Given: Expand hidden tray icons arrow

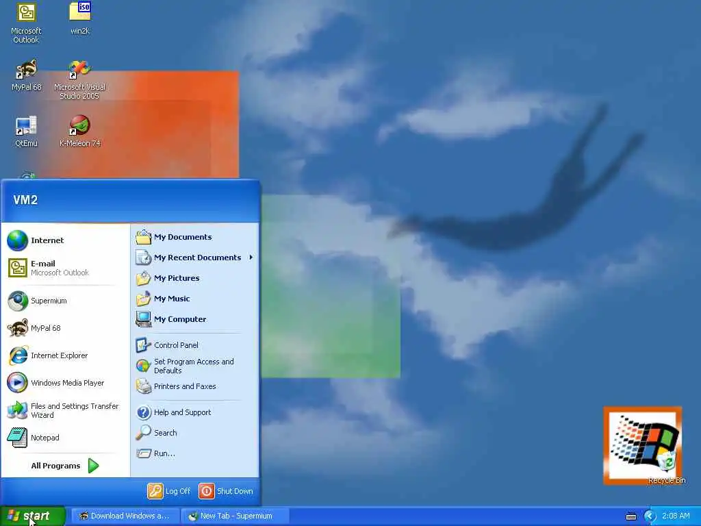Looking at the screenshot, I should (650, 516).
